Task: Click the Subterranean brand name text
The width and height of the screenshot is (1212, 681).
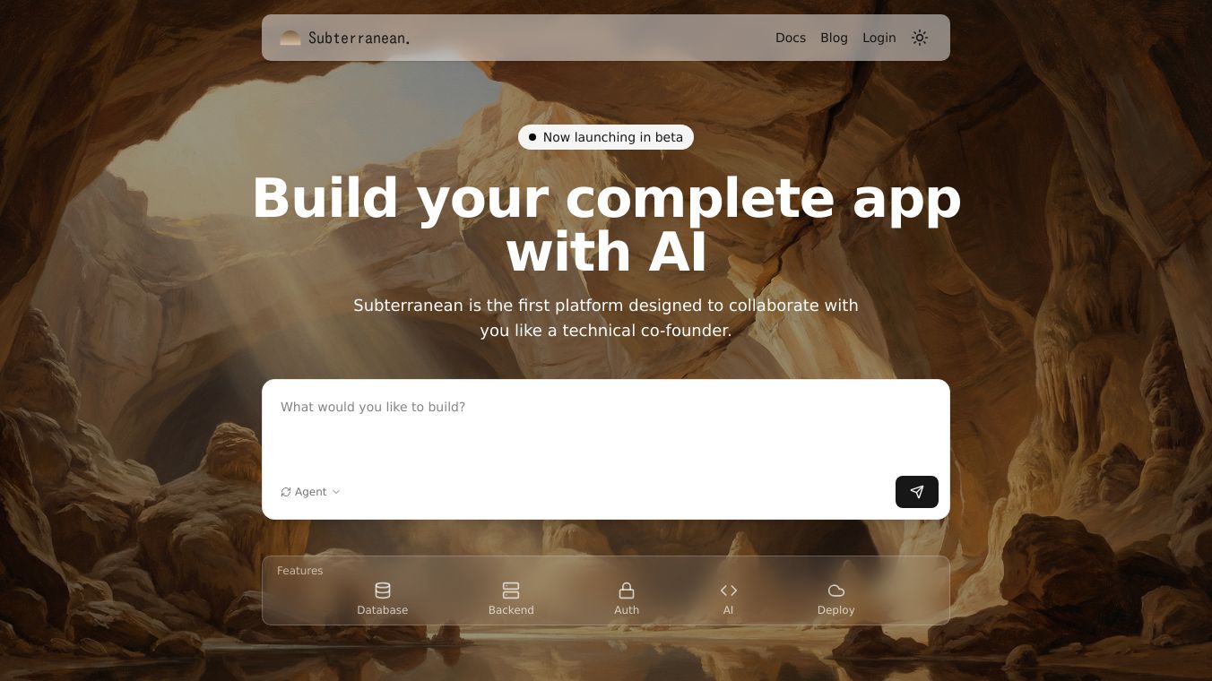Action: [x=359, y=38]
